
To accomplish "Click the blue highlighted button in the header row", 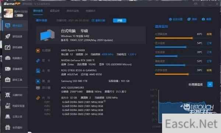I will coord(120,21).
